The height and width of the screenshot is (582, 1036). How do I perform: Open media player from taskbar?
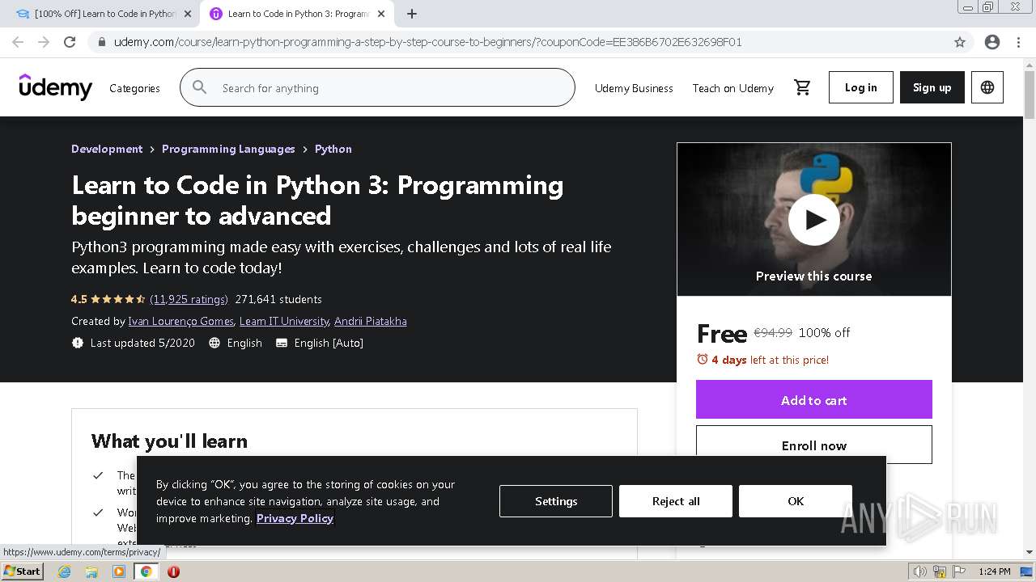pos(119,571)
